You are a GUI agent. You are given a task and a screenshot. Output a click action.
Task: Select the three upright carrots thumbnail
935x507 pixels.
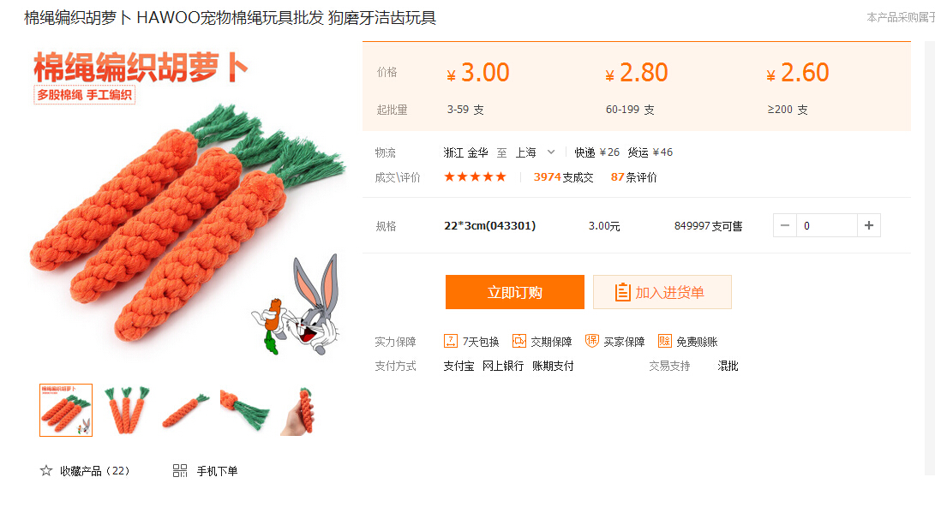(x=127, y=410)
